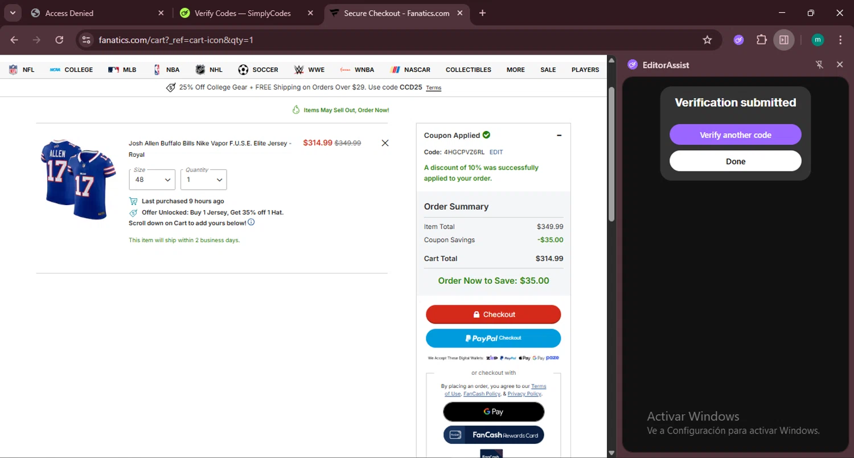This screenshot has height=458, width=854.
Task: Go back to the previous page
Action: pos(14,40)
